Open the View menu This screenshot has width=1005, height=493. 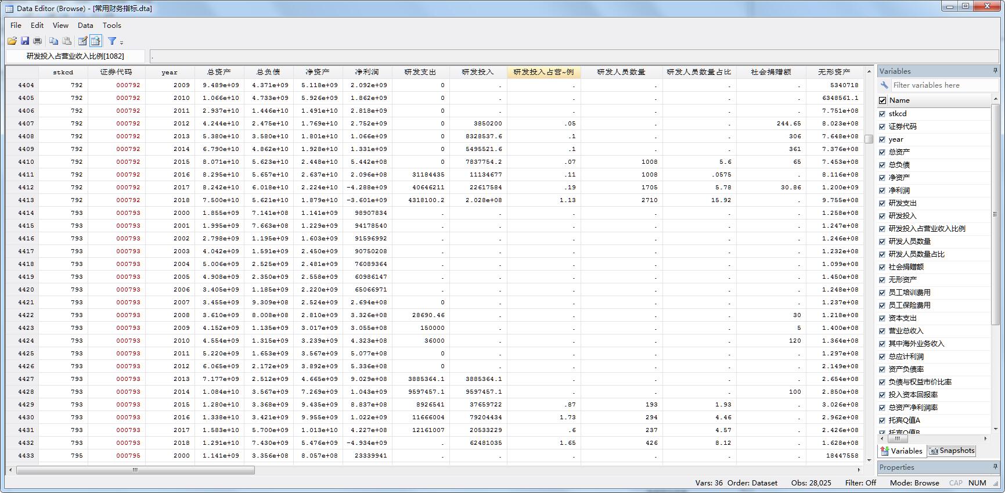(60, 25)
